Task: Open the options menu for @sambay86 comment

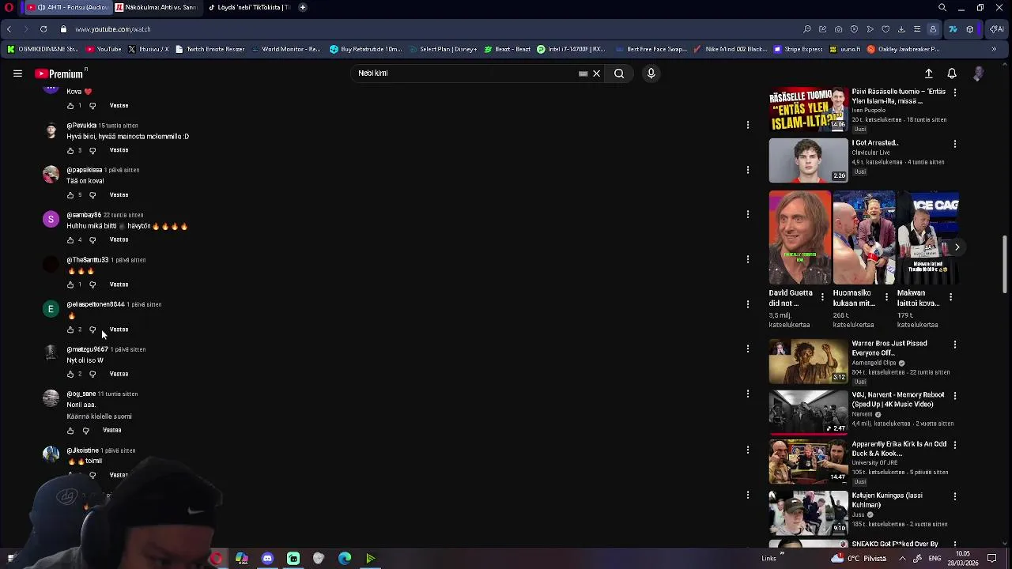Action: click(x=748, y=214)
